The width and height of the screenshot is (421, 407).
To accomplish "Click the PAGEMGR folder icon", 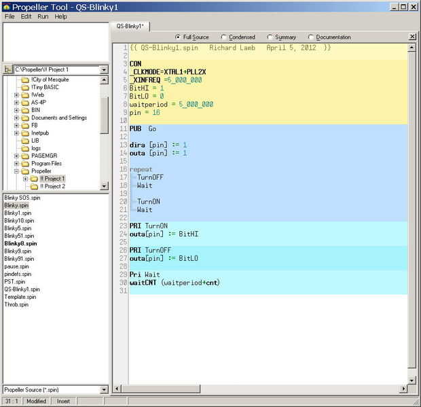I will tap(25, 156).
